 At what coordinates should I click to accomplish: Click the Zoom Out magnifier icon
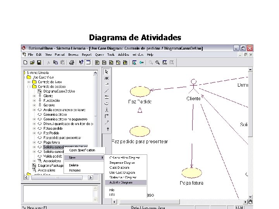[x=157, y=63]
